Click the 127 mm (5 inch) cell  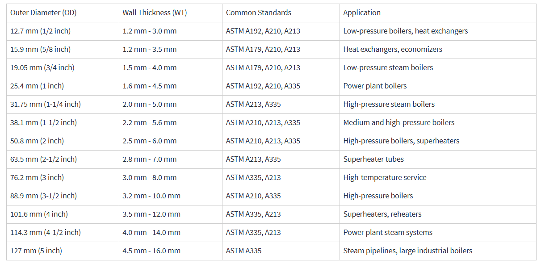point(36,251)
